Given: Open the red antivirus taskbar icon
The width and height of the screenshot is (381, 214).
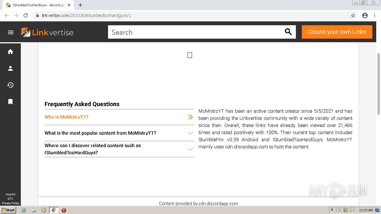Looking at the screenshot, I should (x=64, y=210).
